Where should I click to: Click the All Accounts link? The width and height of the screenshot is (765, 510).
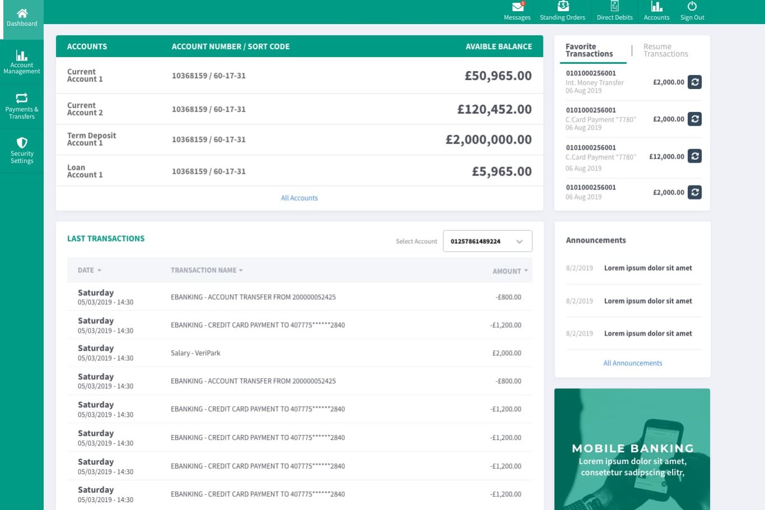299,198
